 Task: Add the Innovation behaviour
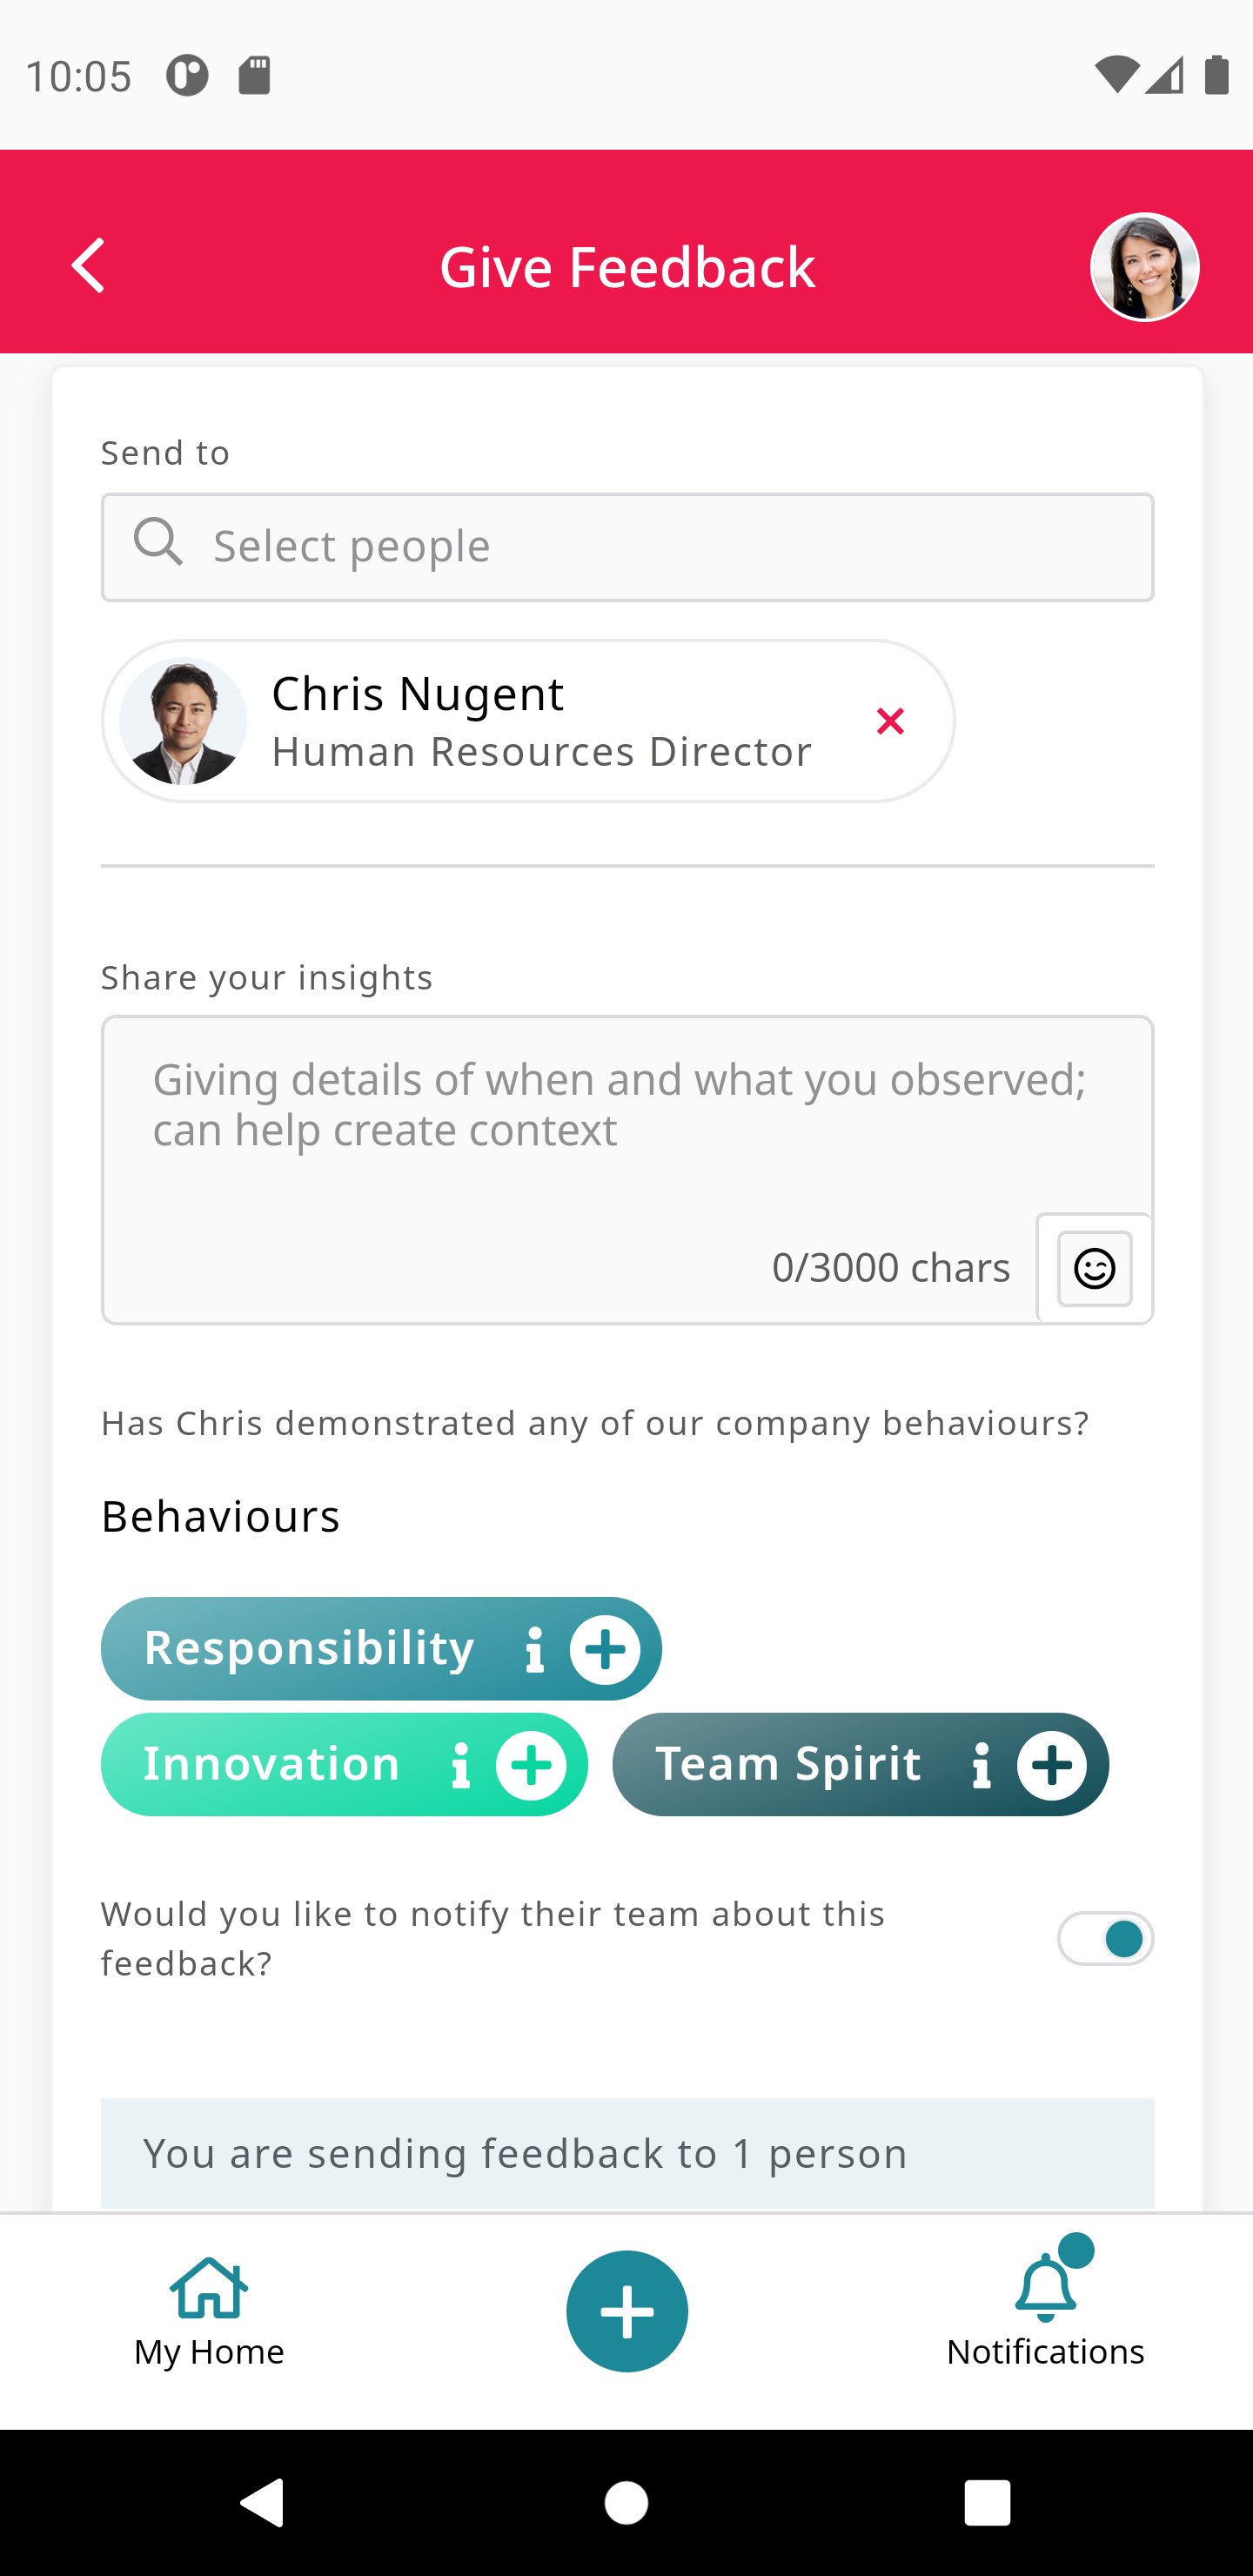(x=531, y=1765)
